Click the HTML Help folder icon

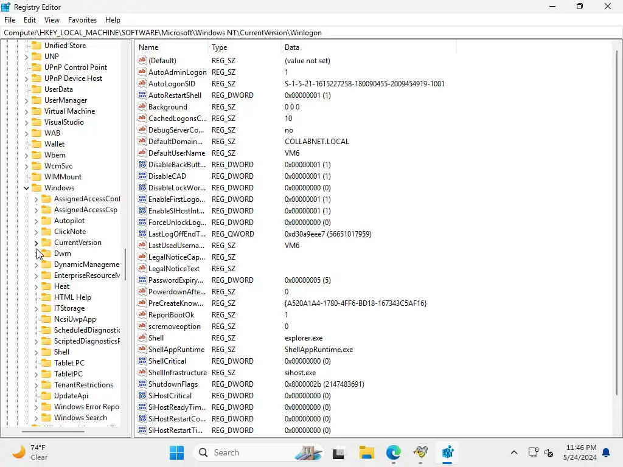click(46, 297)
